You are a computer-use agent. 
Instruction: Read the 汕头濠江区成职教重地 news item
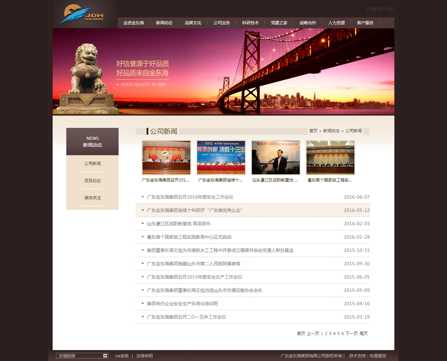[179, 224]
